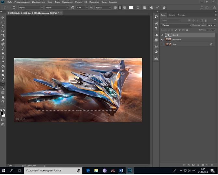The image size is (218, 175).
Task: Select the Rectangular Marquee tool
Action: 3,22
